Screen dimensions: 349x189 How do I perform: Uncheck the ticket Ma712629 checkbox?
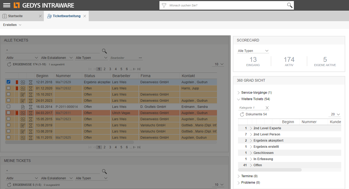9,82
